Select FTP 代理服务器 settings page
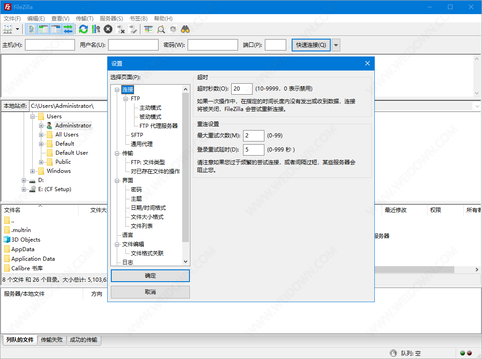The height and width of the screenshot is (359, 482). tap(159, 126)
